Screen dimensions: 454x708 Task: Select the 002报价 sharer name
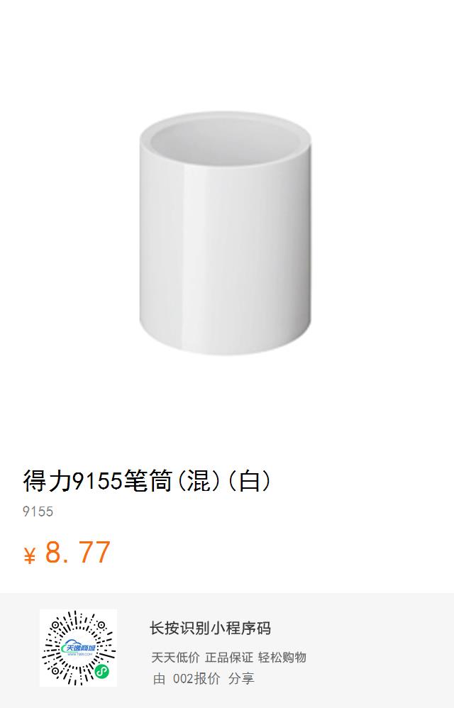196,679
